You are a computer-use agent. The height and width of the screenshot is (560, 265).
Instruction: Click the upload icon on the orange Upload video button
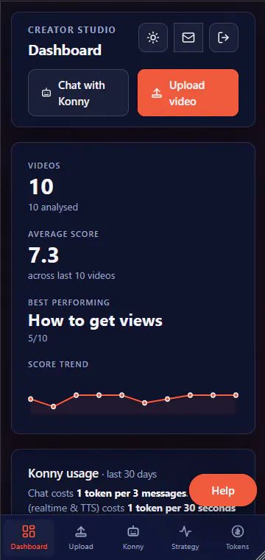[157, 93]
